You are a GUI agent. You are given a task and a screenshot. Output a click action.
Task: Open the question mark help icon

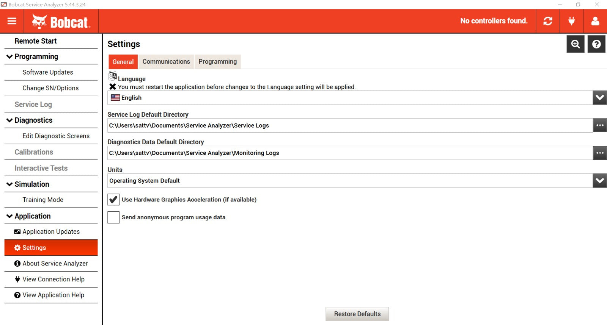596,44
